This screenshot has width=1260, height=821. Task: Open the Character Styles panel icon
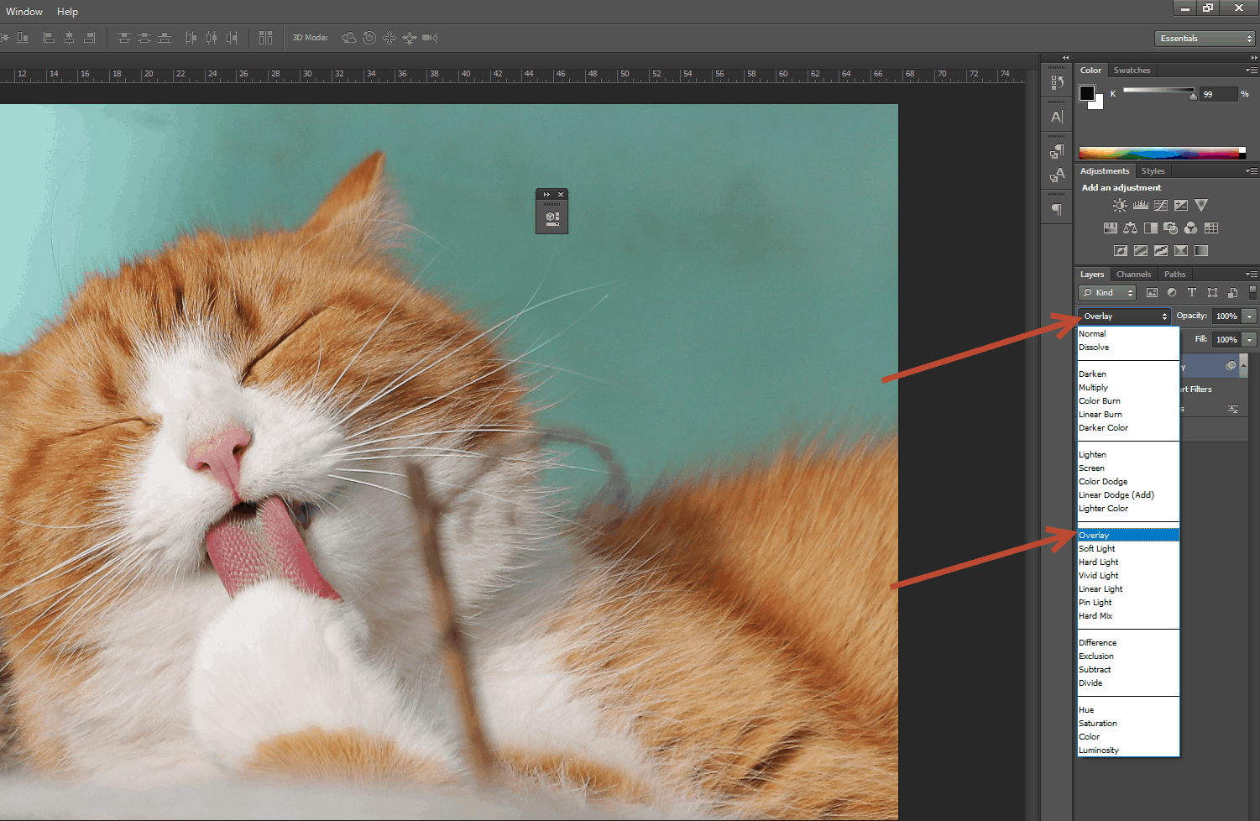click(1057, 175)
